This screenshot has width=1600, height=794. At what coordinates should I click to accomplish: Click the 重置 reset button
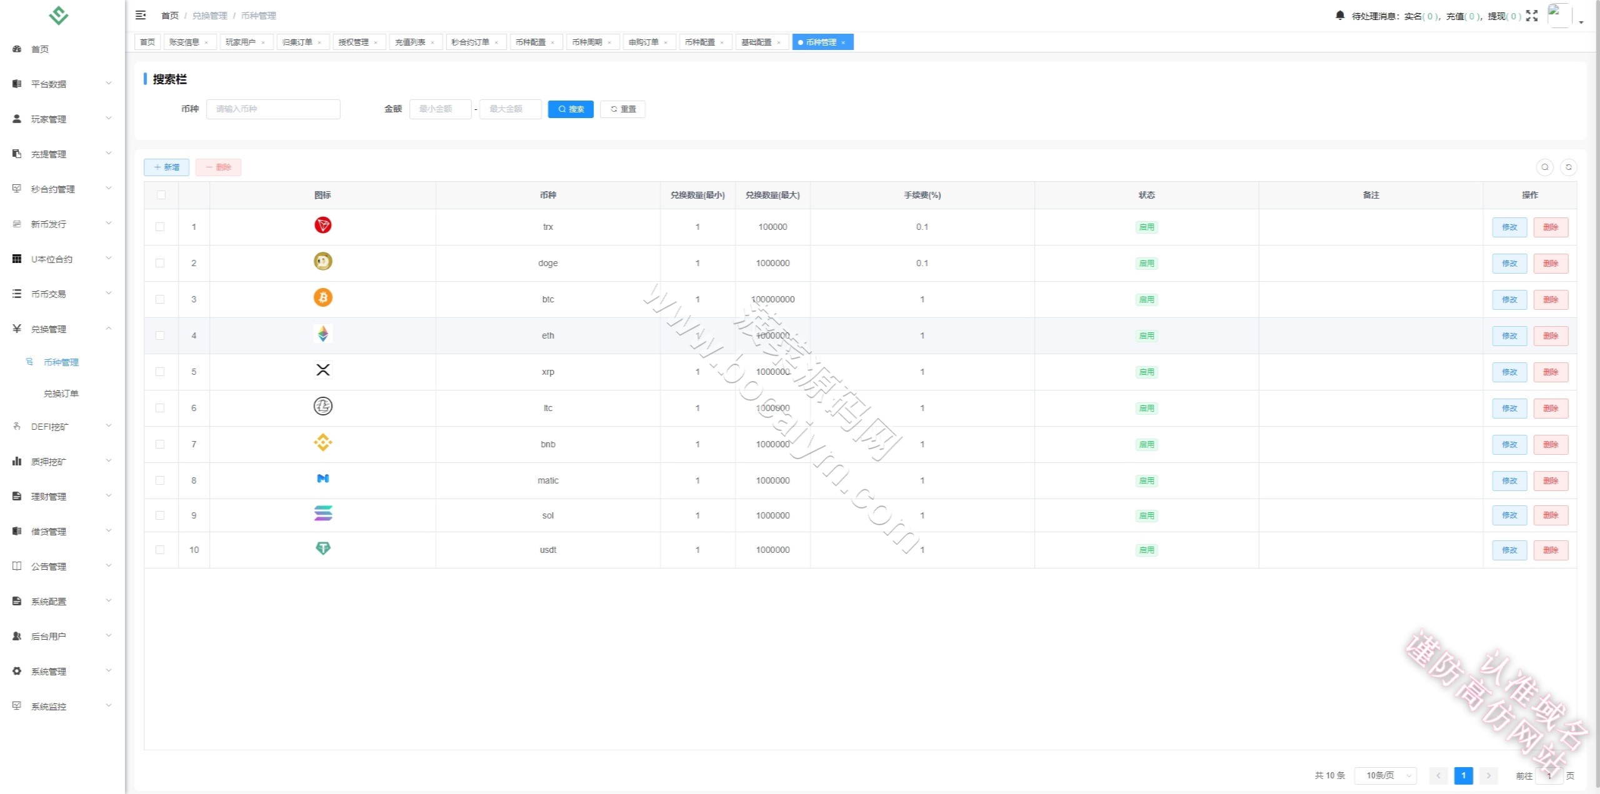point(622,109)
